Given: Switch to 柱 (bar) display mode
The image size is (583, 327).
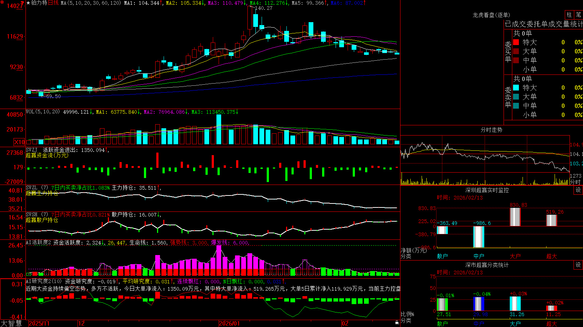Looking at the screenshot, I should [x=569, y=15].
